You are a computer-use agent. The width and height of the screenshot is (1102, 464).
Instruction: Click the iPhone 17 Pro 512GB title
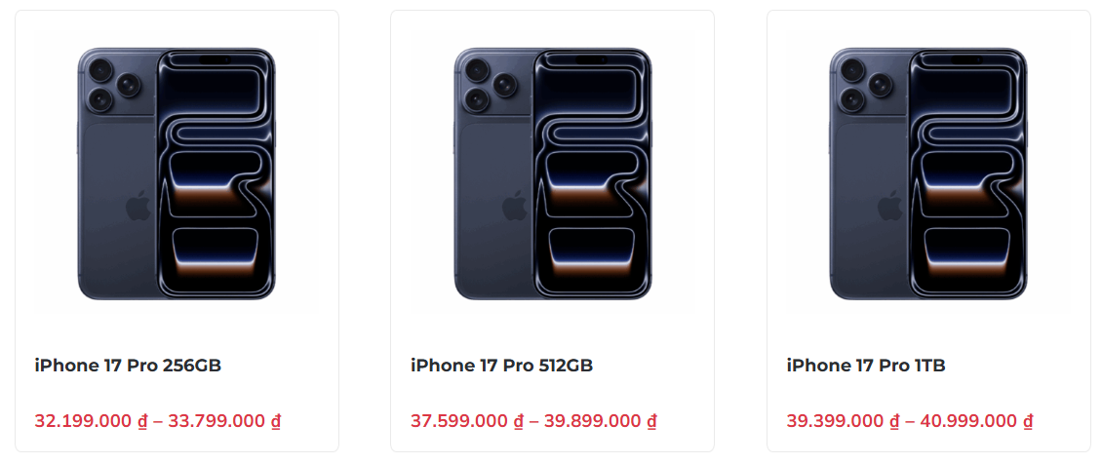point(501,366)
